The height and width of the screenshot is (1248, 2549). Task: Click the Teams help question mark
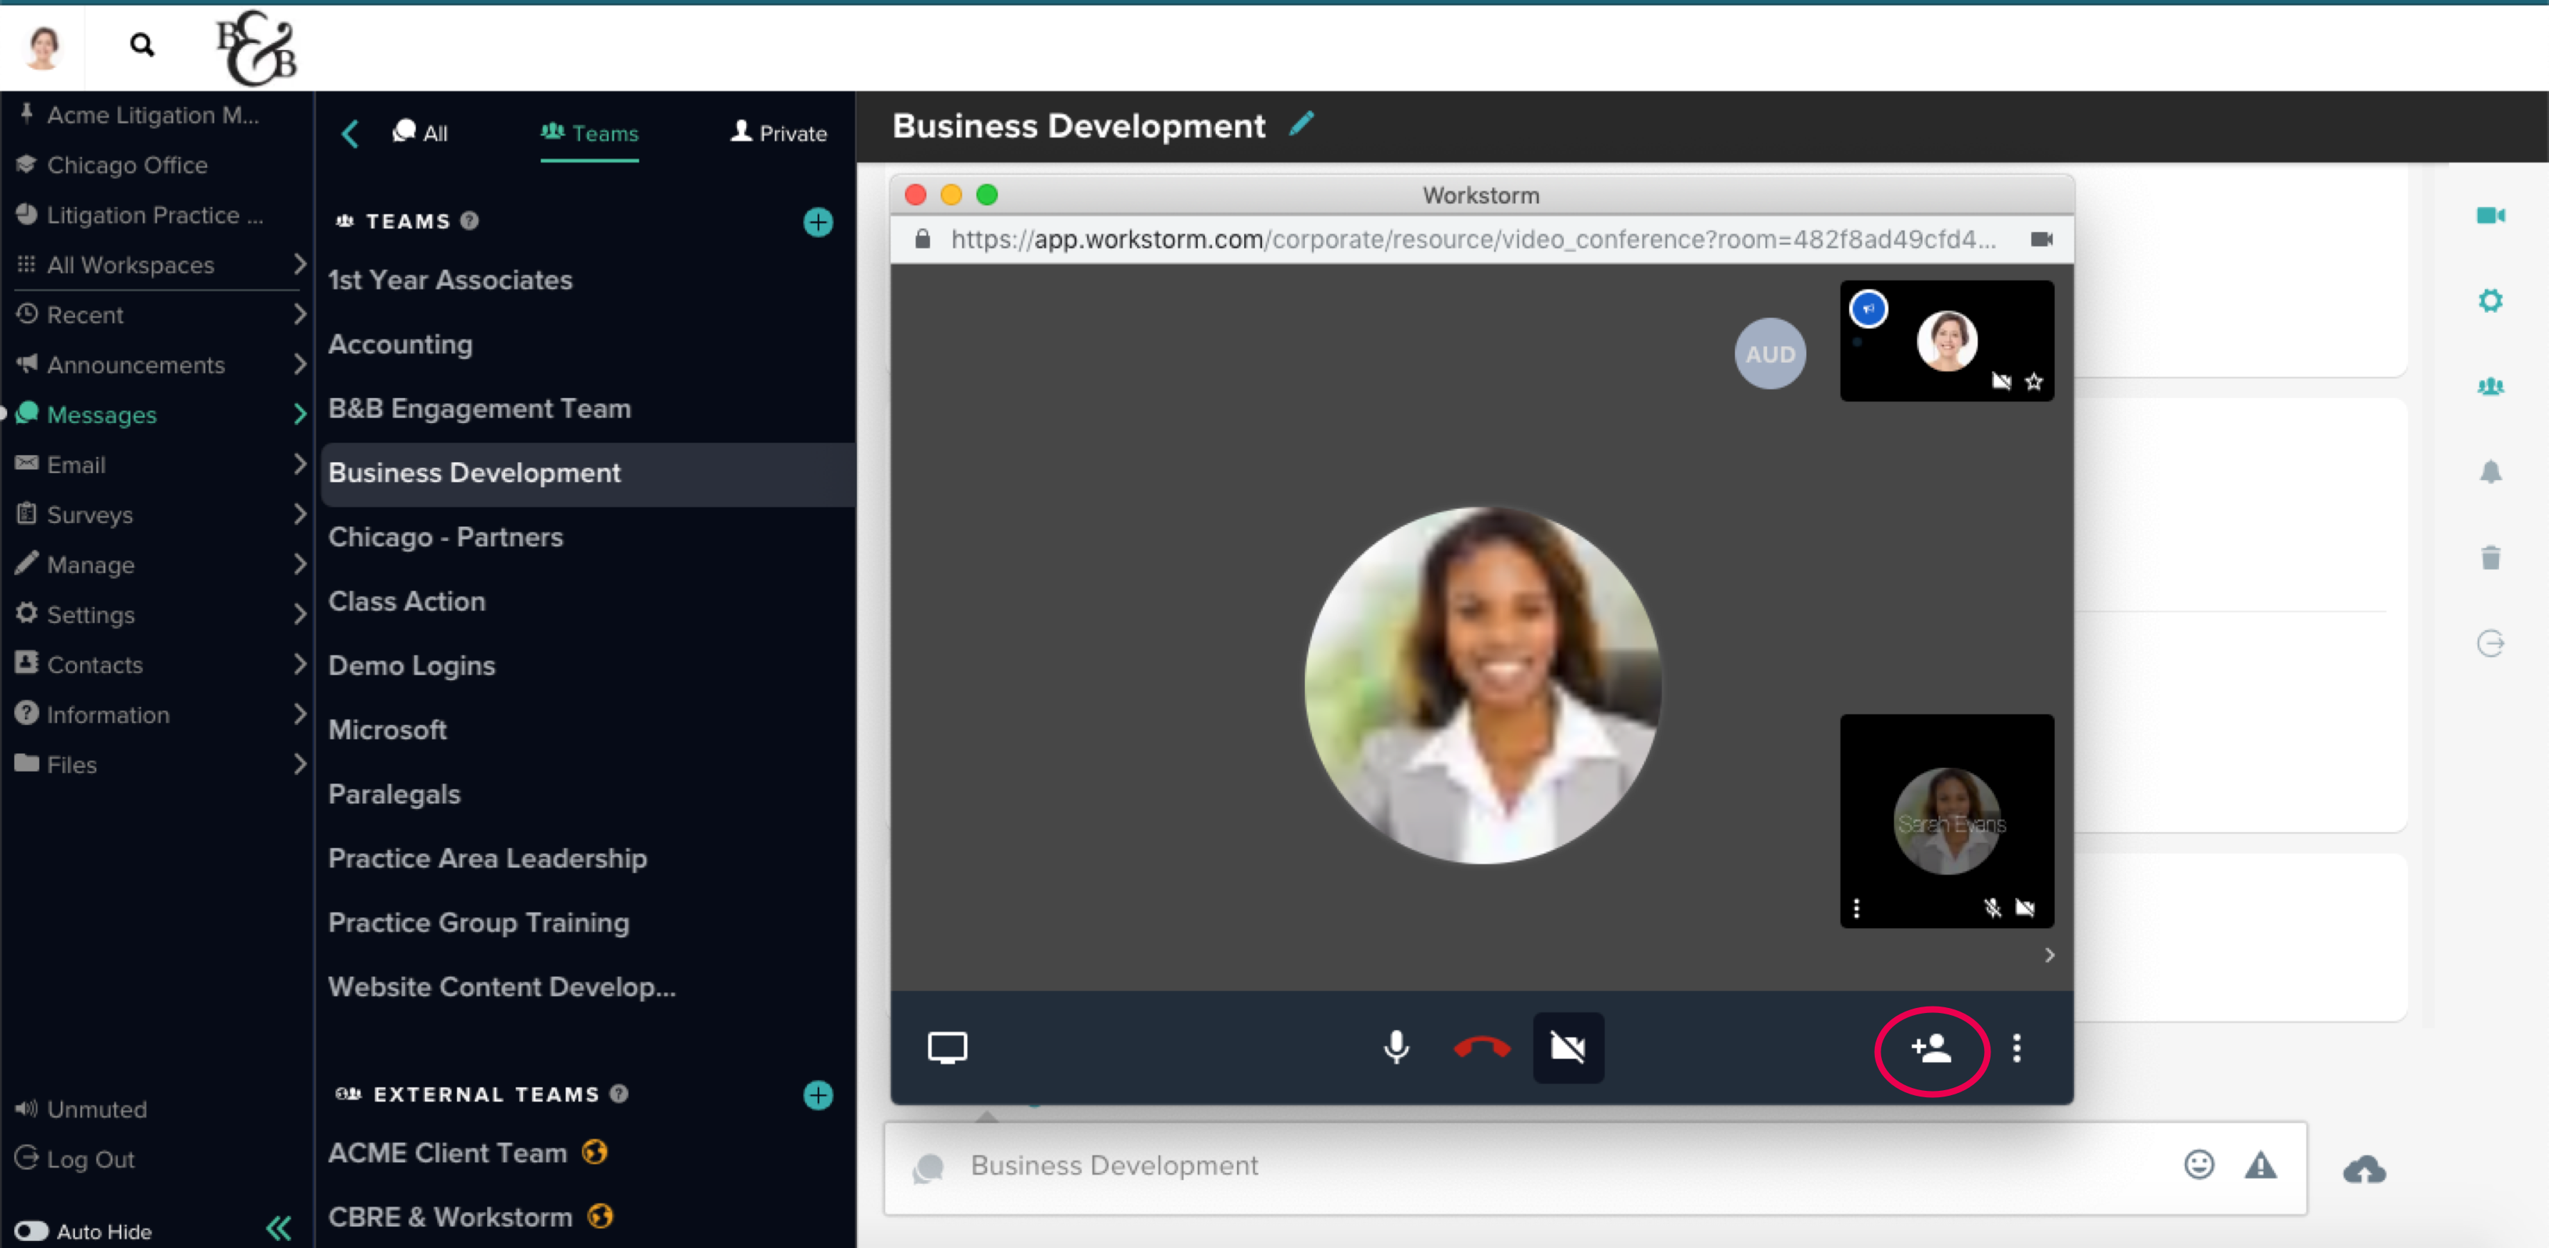[470, 221]
